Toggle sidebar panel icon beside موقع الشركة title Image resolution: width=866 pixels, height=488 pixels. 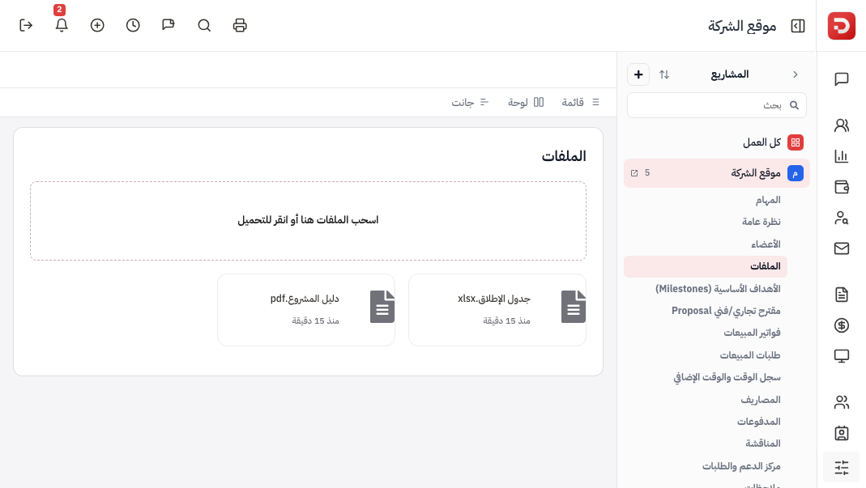coord(797,26)
